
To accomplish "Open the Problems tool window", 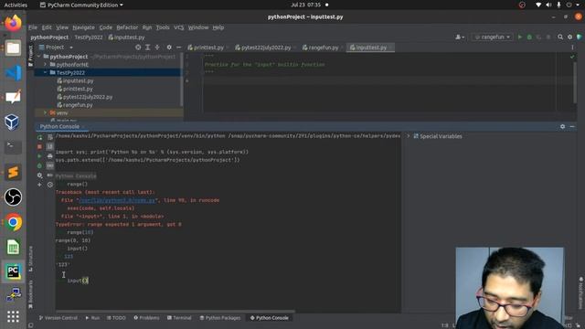I will pos(146,318).
